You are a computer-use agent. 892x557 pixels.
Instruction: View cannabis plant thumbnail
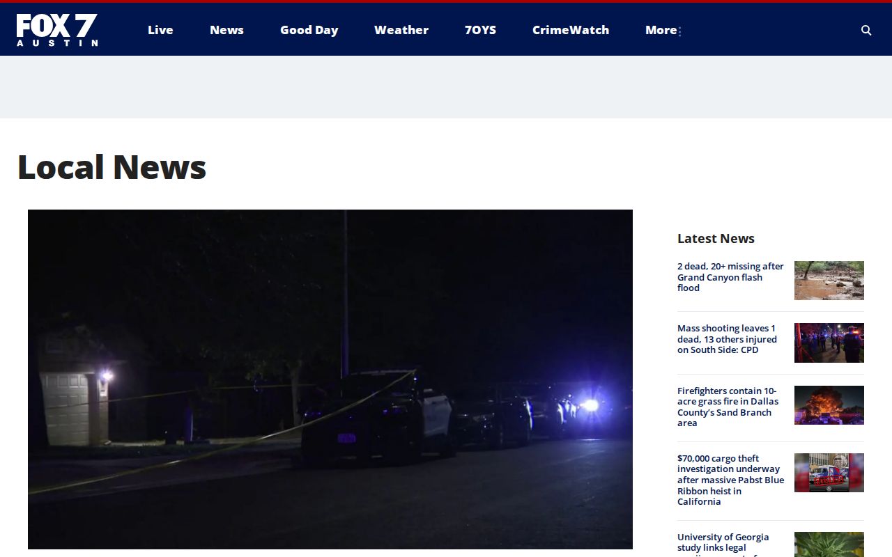pos(829,544)
